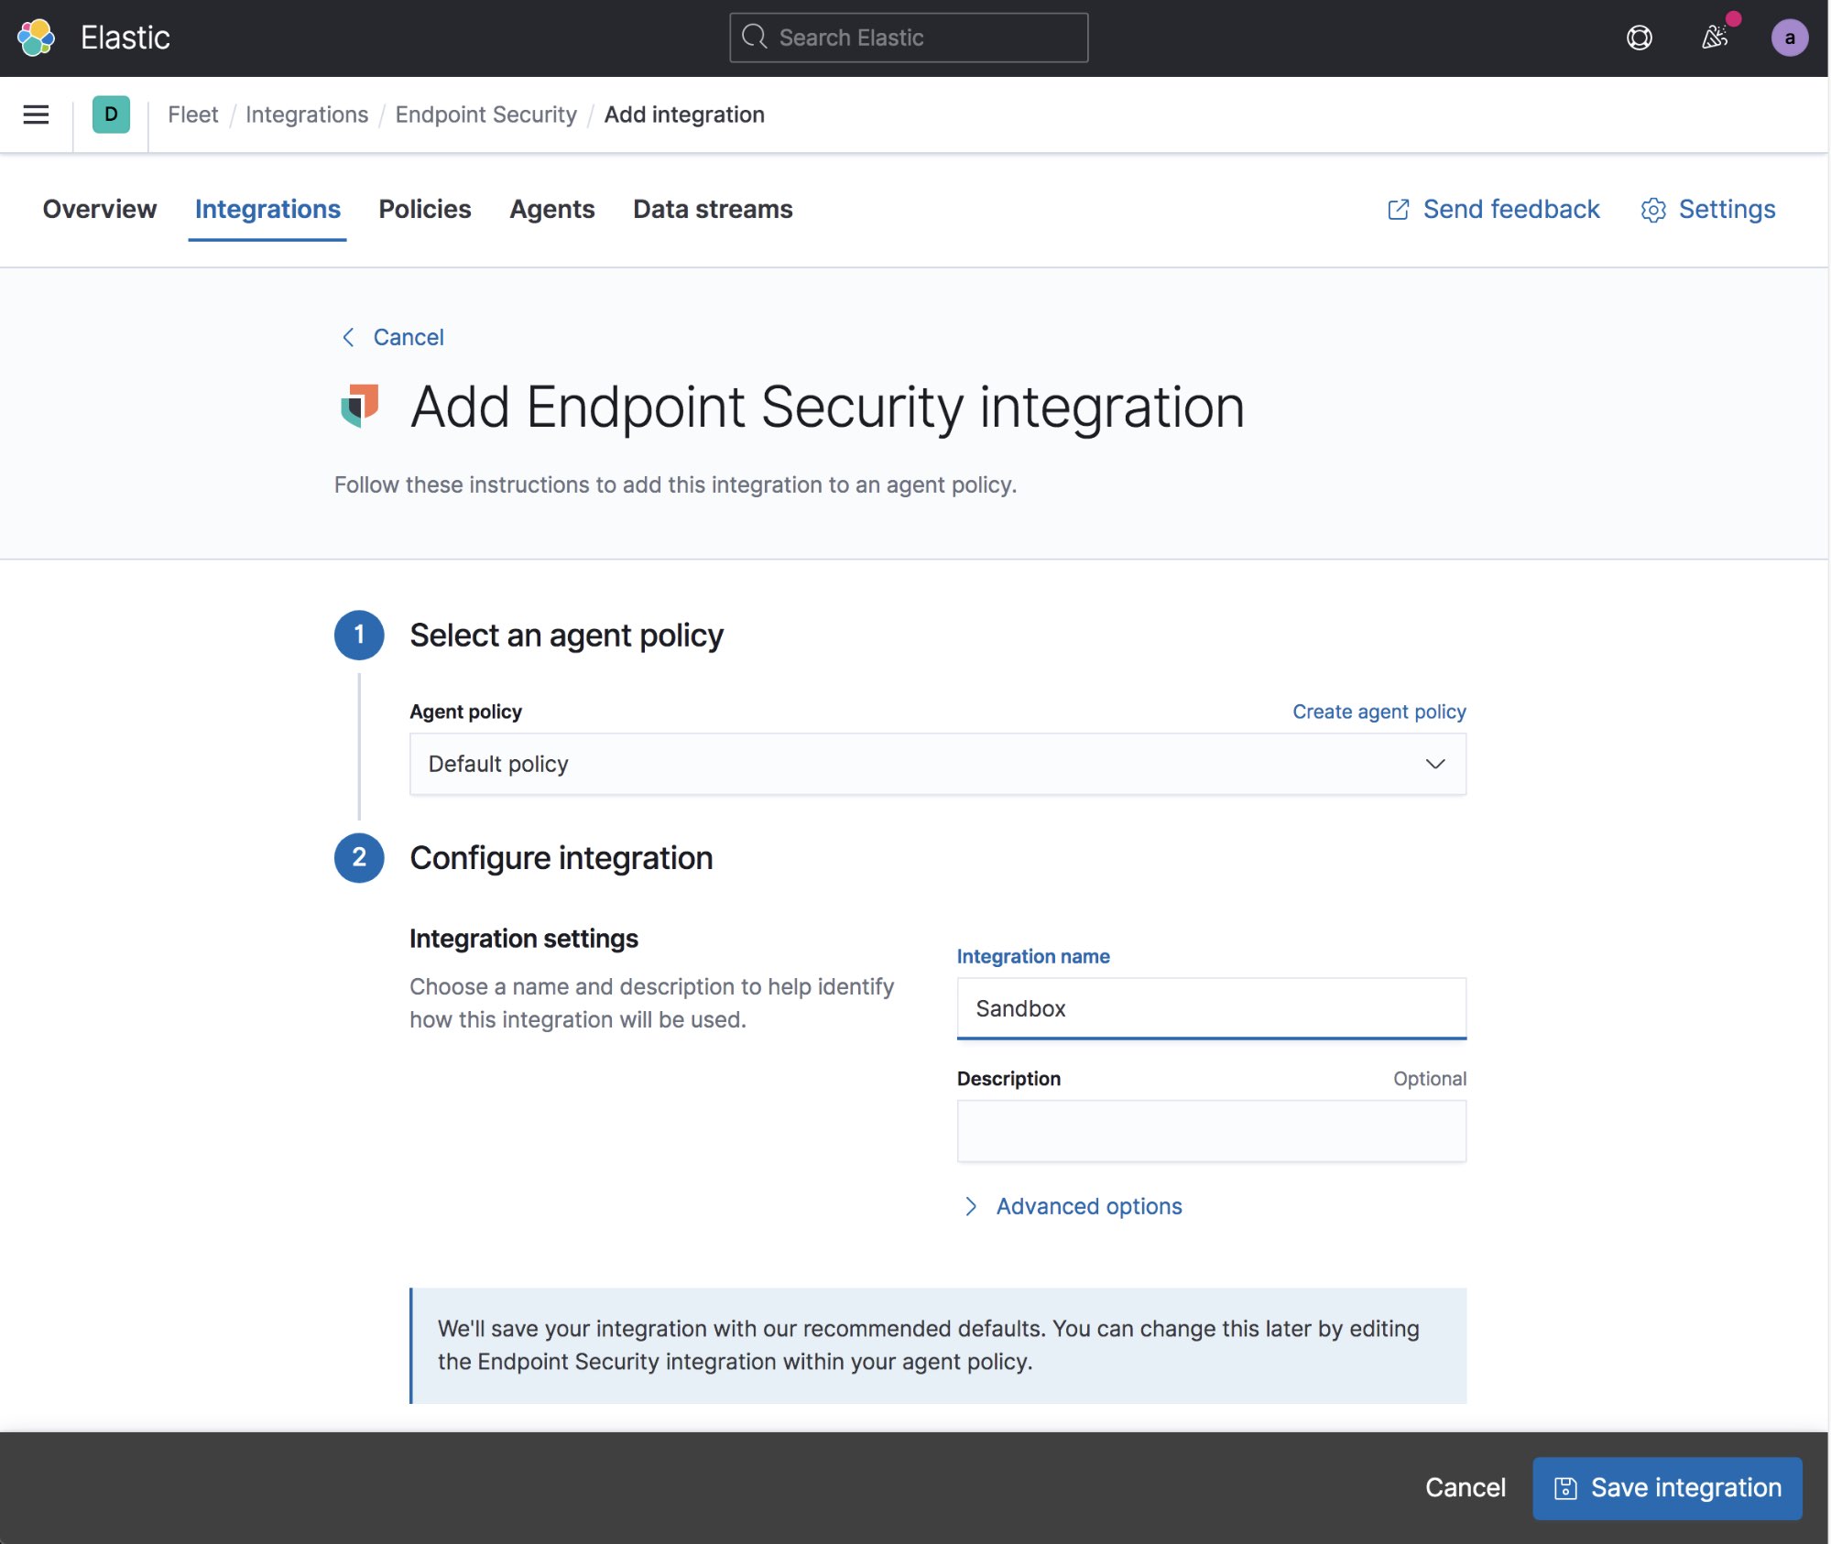Click the Description text area field
The width and height of the screenshot is (1831, 1544).
point(1211,1129)
